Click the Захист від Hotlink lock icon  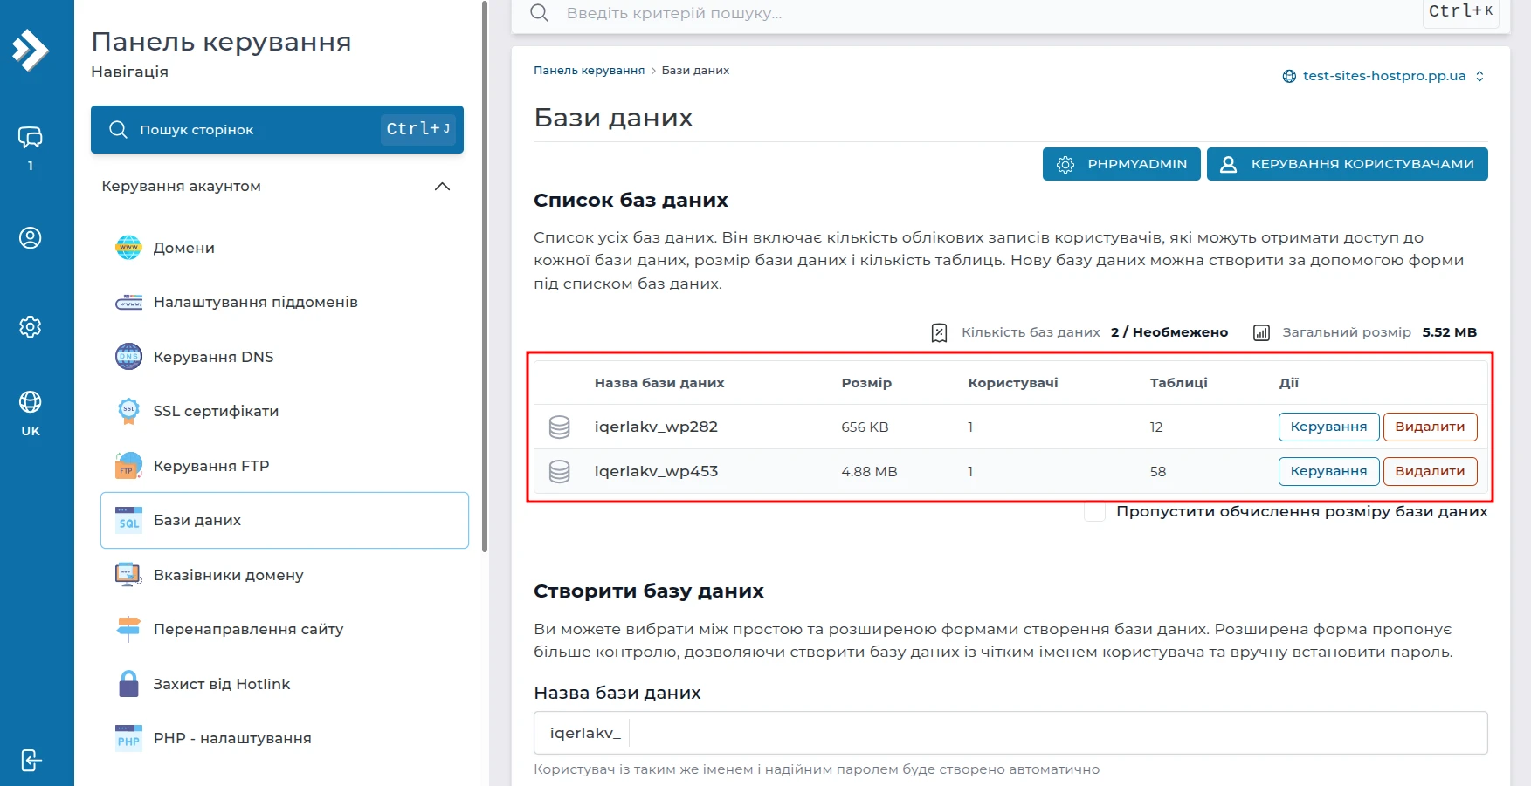tap(128, 684)
